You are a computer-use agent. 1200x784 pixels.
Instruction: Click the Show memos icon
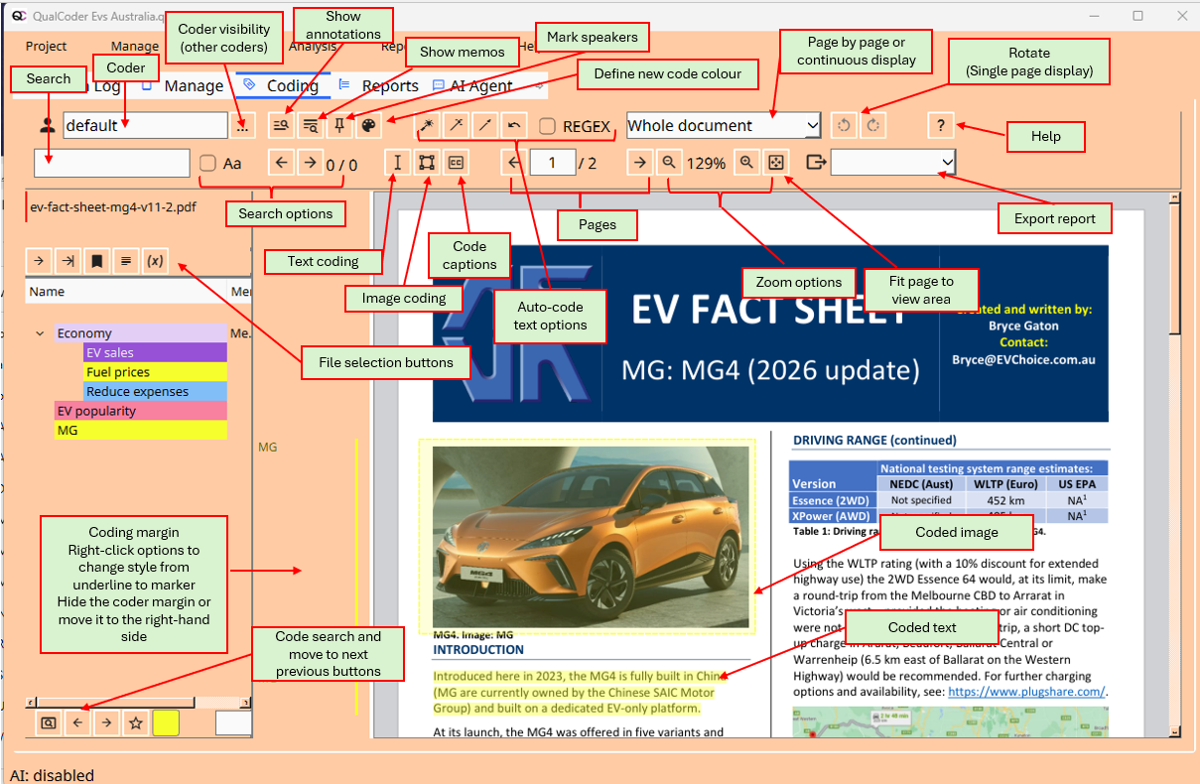(311, 125)
